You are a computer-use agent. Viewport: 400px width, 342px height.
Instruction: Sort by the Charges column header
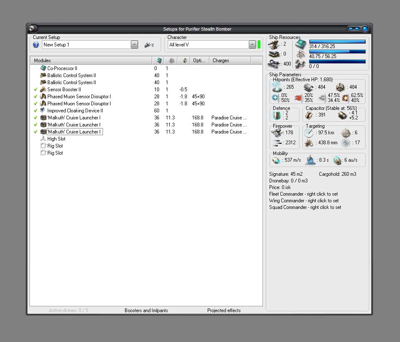point(230,61)
